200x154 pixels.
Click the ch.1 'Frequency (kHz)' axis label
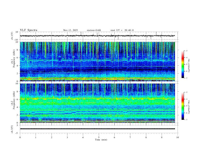[14, 59]
